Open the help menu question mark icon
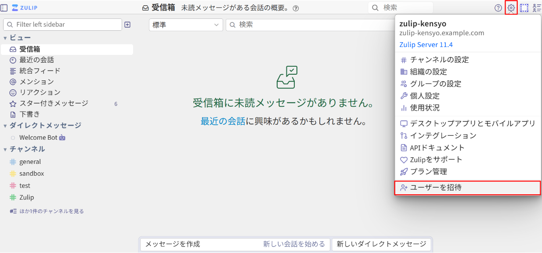Viewport: 542px width, 253px height. coord(498,7)
